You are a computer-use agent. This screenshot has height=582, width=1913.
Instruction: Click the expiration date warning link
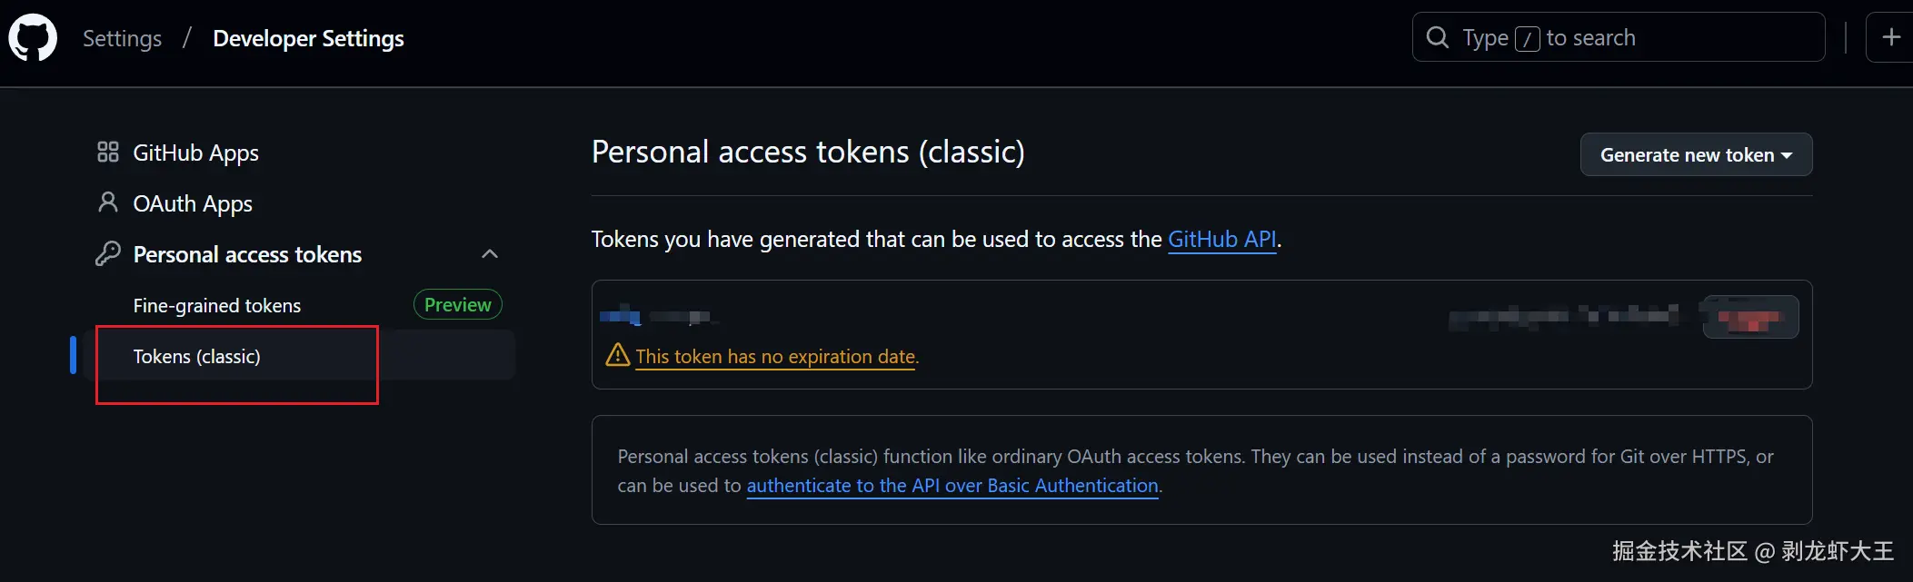click(x=776, y=356)
